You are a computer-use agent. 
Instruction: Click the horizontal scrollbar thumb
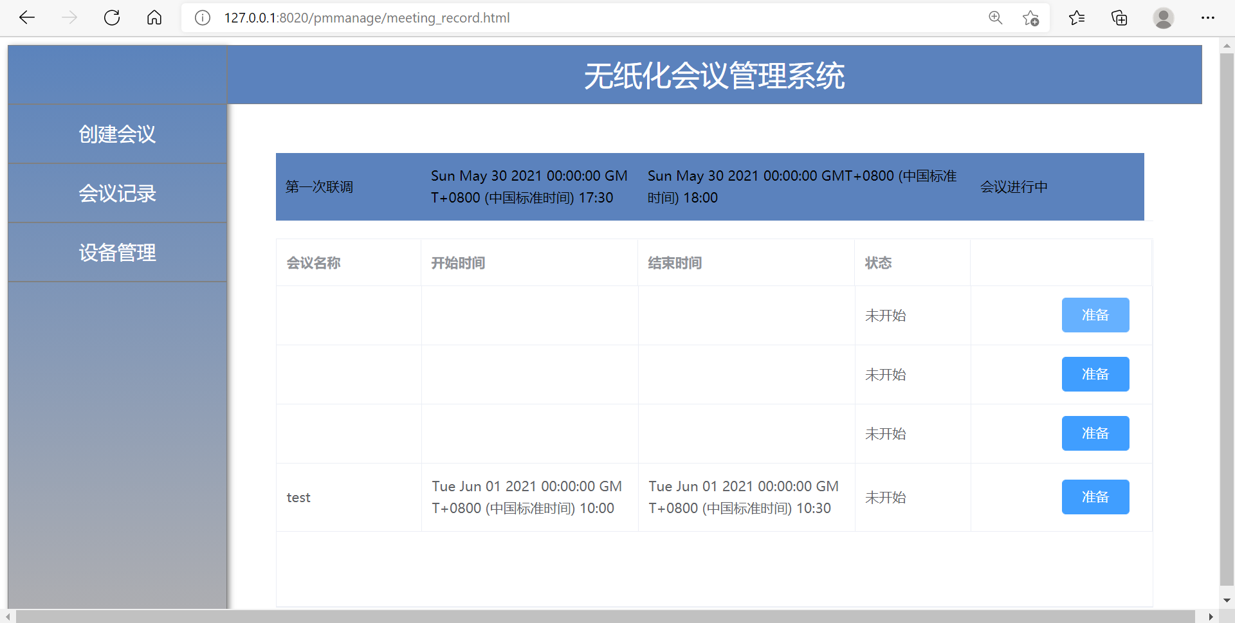coord(605,617)
